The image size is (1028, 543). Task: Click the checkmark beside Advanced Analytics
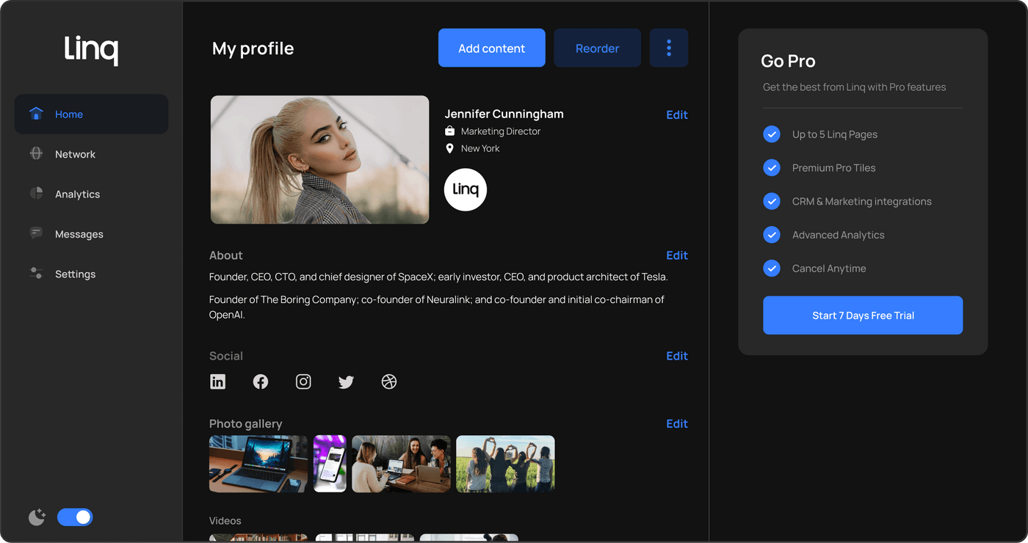(x=772, y=235)
